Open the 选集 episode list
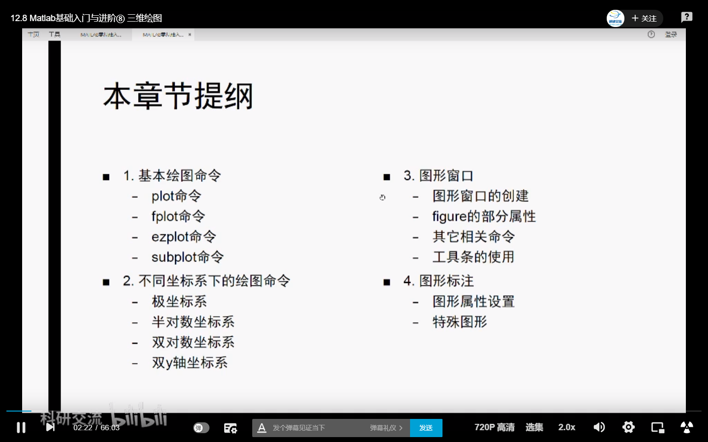The width and height of the screenshot is (708, 442). click(x=534, y=427)
